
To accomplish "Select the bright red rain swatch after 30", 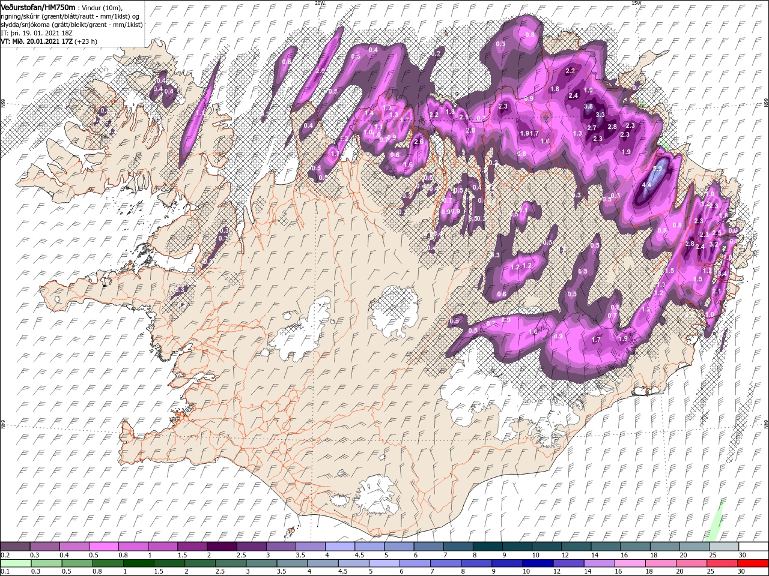I will click(x=753, y=563).
